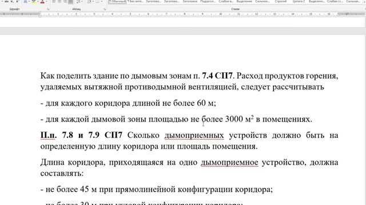The image size is (366, 205).
Task: Select justify paragraph alignment
Action: [70, 1]
